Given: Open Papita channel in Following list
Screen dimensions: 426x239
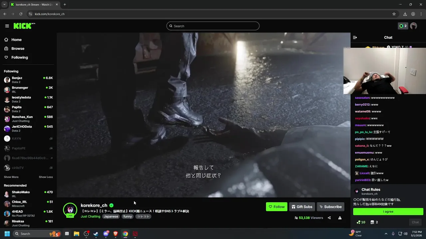Looking at the screenshot, I should point(28,109).
